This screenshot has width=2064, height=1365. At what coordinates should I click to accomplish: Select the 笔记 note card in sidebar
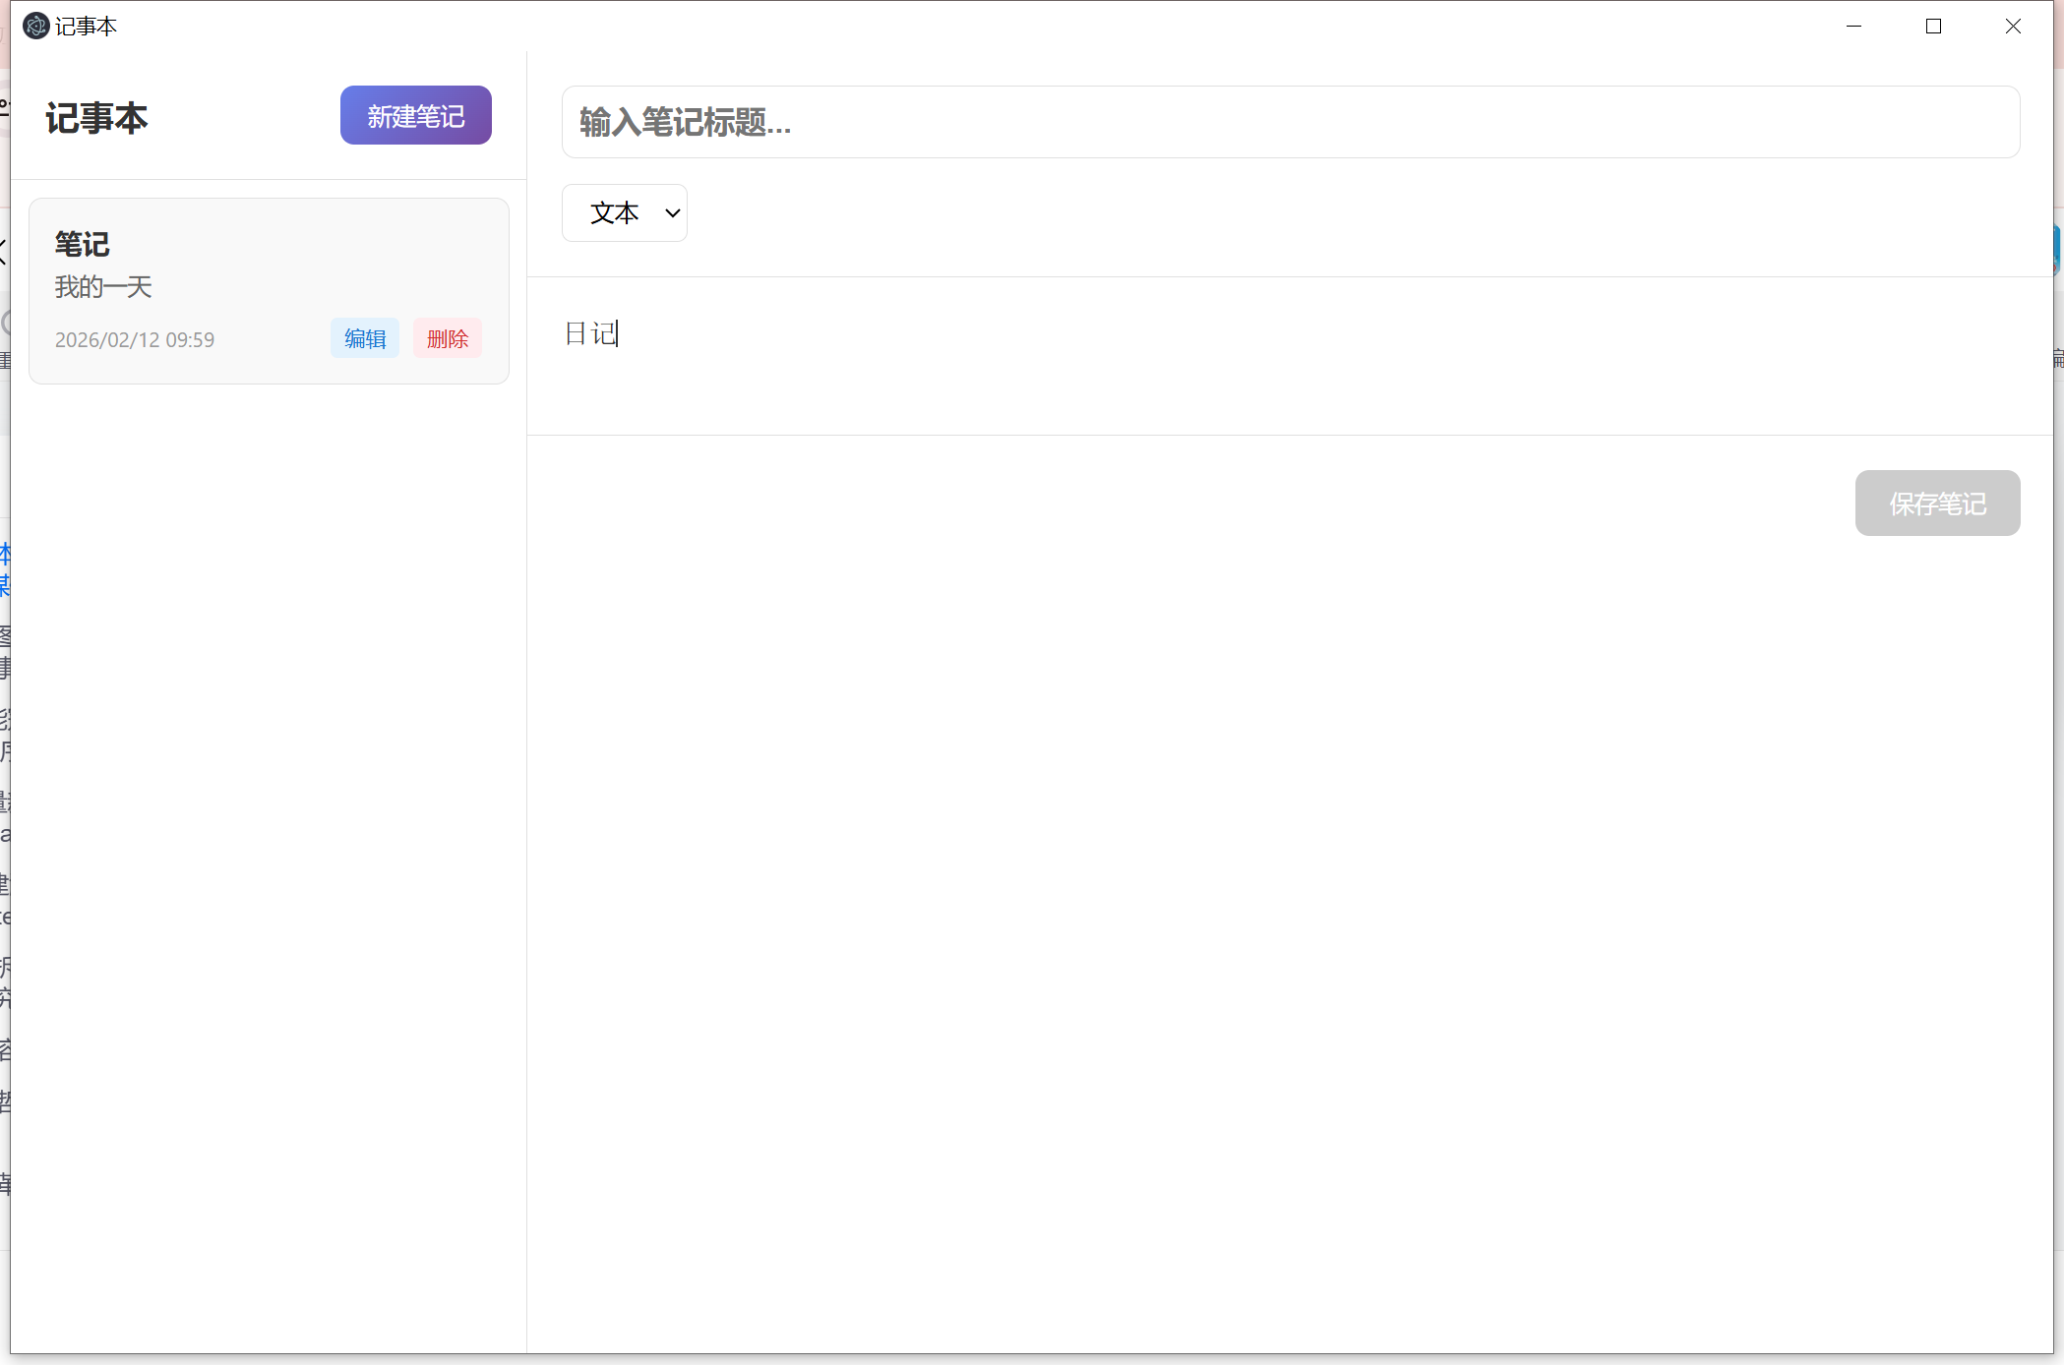tap(268, 290)
